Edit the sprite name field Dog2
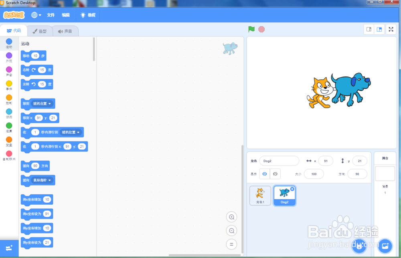 pyautogui.click(x=279, y=161)
